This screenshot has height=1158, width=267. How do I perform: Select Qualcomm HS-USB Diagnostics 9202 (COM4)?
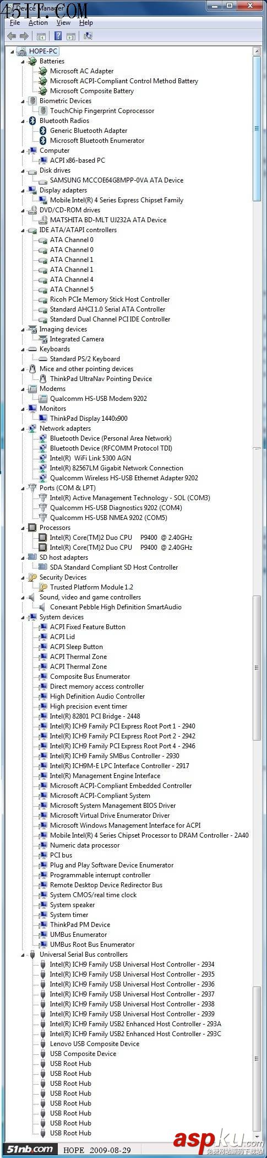click(x=116, y=508)
